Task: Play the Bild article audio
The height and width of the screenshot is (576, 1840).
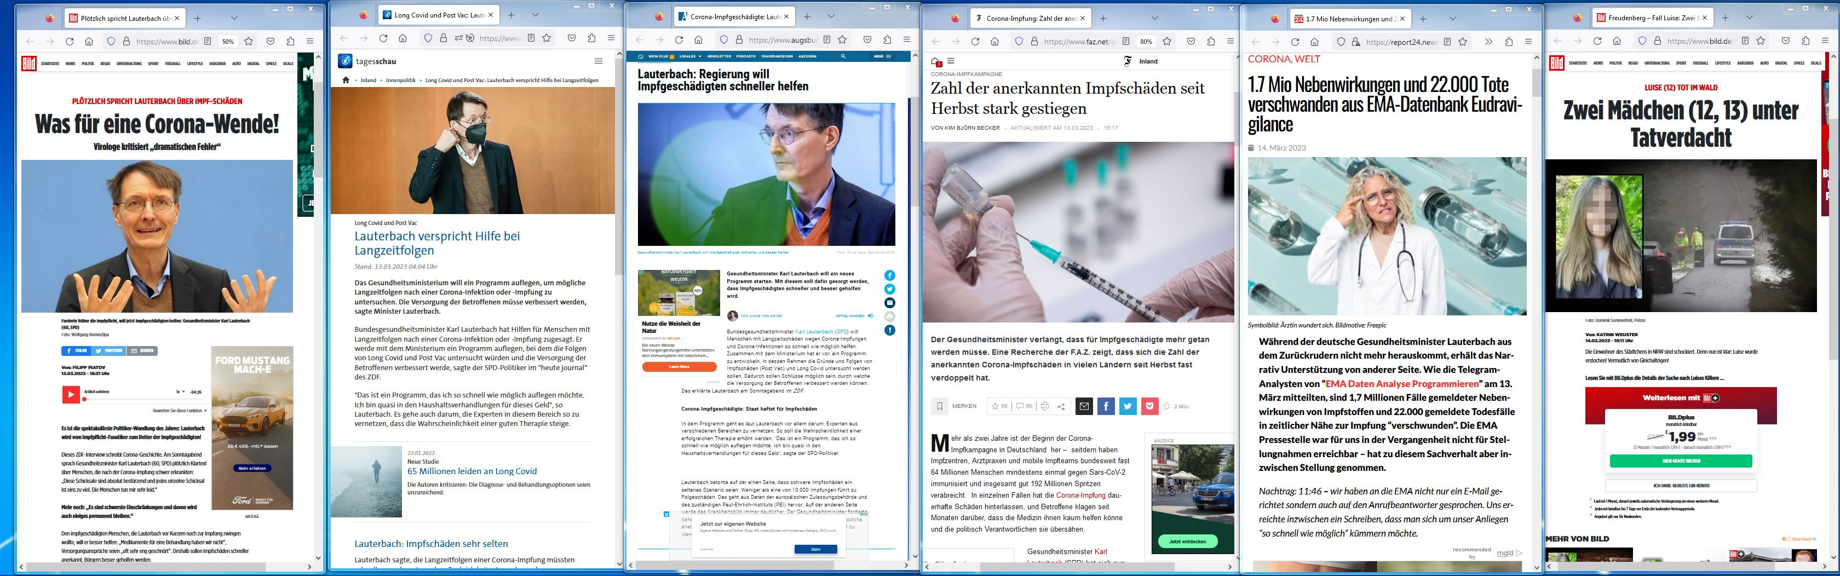Action: tap(71, 394)
